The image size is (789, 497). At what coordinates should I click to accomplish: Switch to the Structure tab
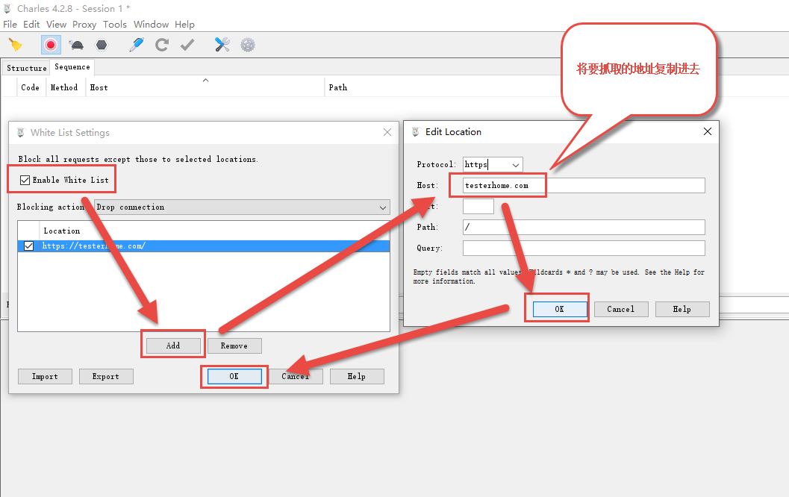click(27, 68)
